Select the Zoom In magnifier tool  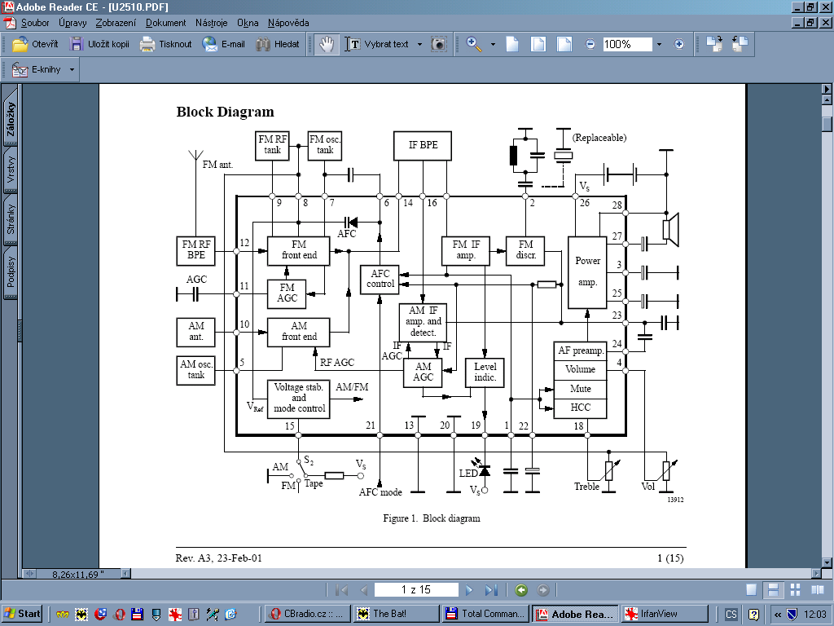(x=473, y=44)
